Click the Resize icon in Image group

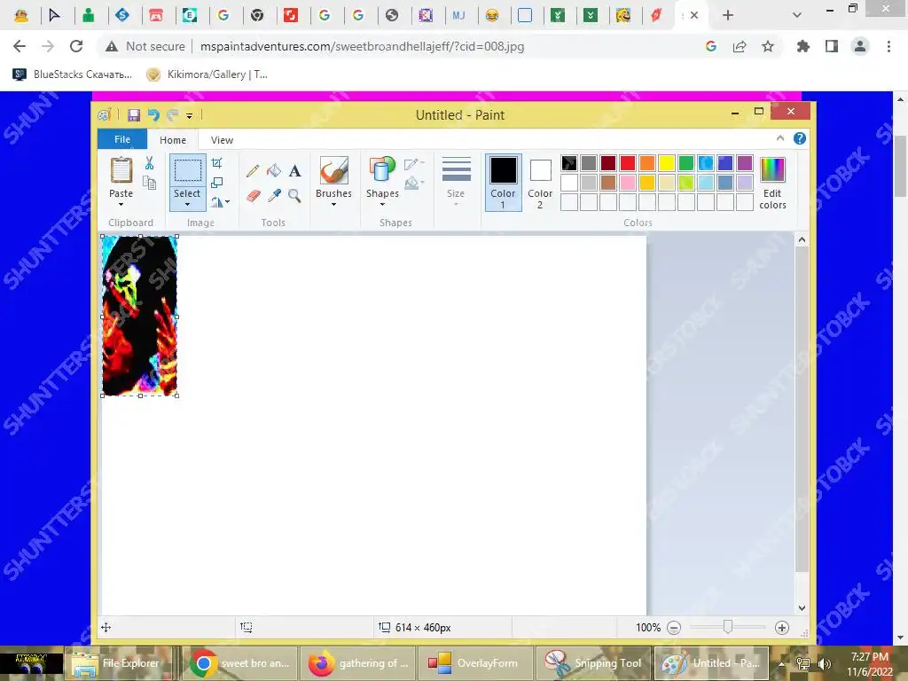[217, 183]
